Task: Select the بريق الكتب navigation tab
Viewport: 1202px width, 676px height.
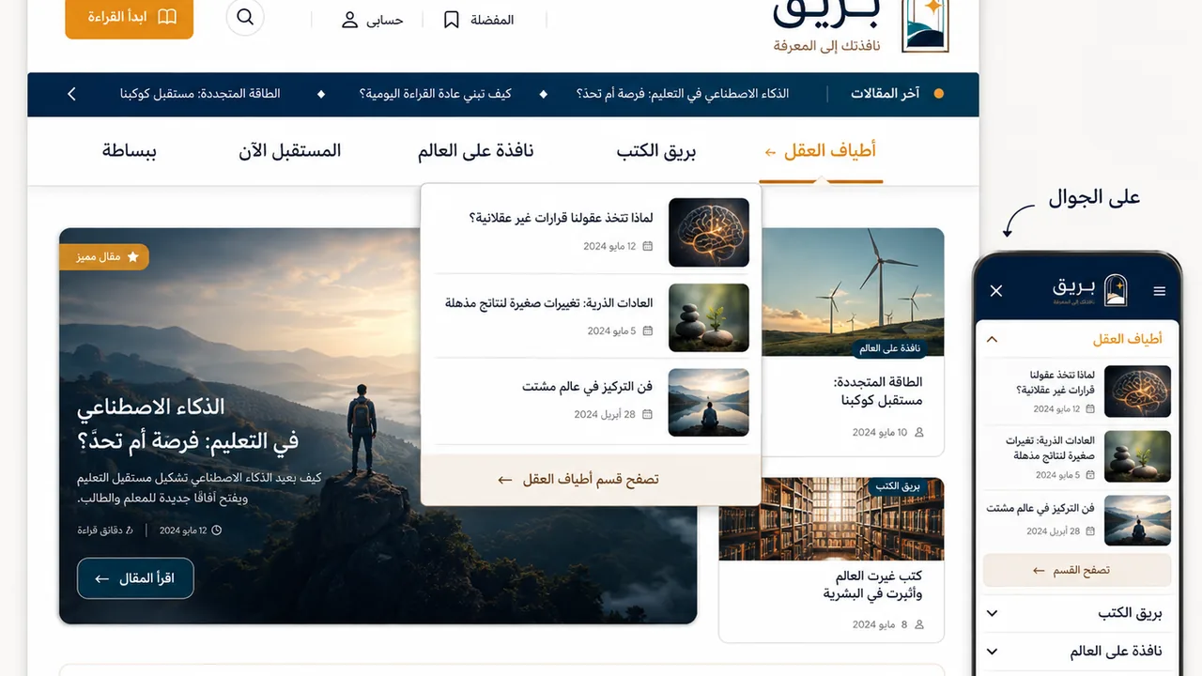Action: [656, 151]
